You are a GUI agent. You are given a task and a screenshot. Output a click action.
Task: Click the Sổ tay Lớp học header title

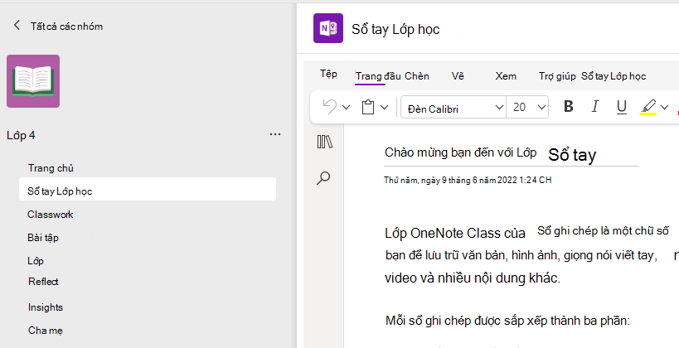click(395, 30)
